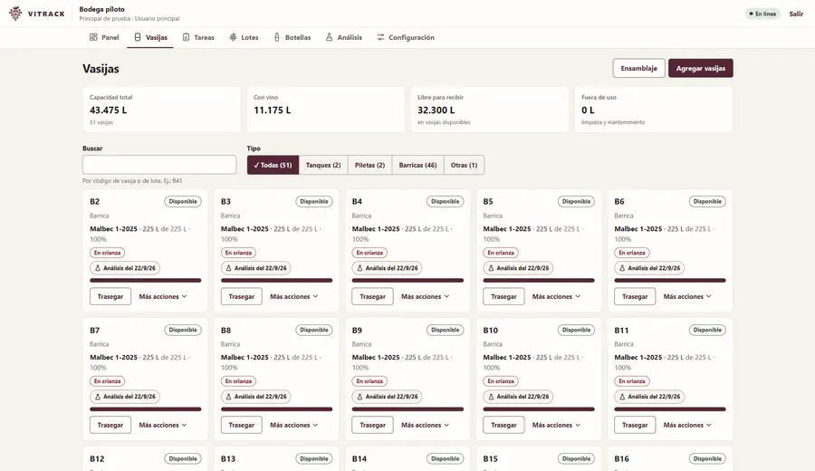Click the fill progress bar on B4

[x=407, y=280]
